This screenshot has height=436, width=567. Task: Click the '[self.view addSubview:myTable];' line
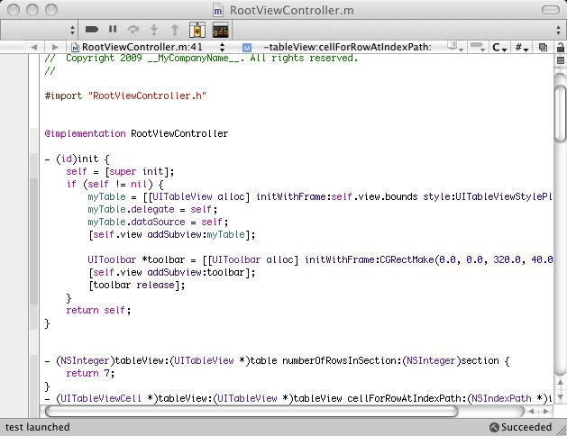[172, 235]
